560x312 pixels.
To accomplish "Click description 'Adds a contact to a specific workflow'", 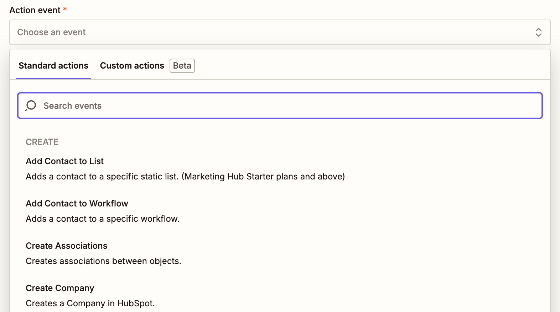I will [x=103, y=219].
